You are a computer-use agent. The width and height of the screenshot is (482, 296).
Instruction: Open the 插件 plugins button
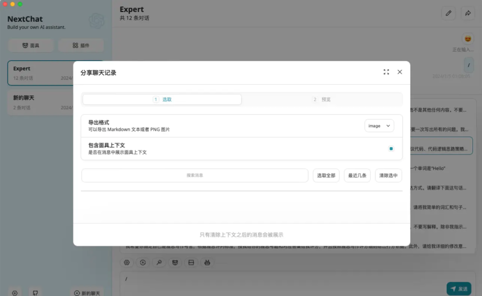pyautogui.click(x=81, y=45)
